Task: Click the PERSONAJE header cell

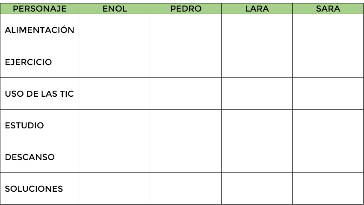Action: coord(40,9)
